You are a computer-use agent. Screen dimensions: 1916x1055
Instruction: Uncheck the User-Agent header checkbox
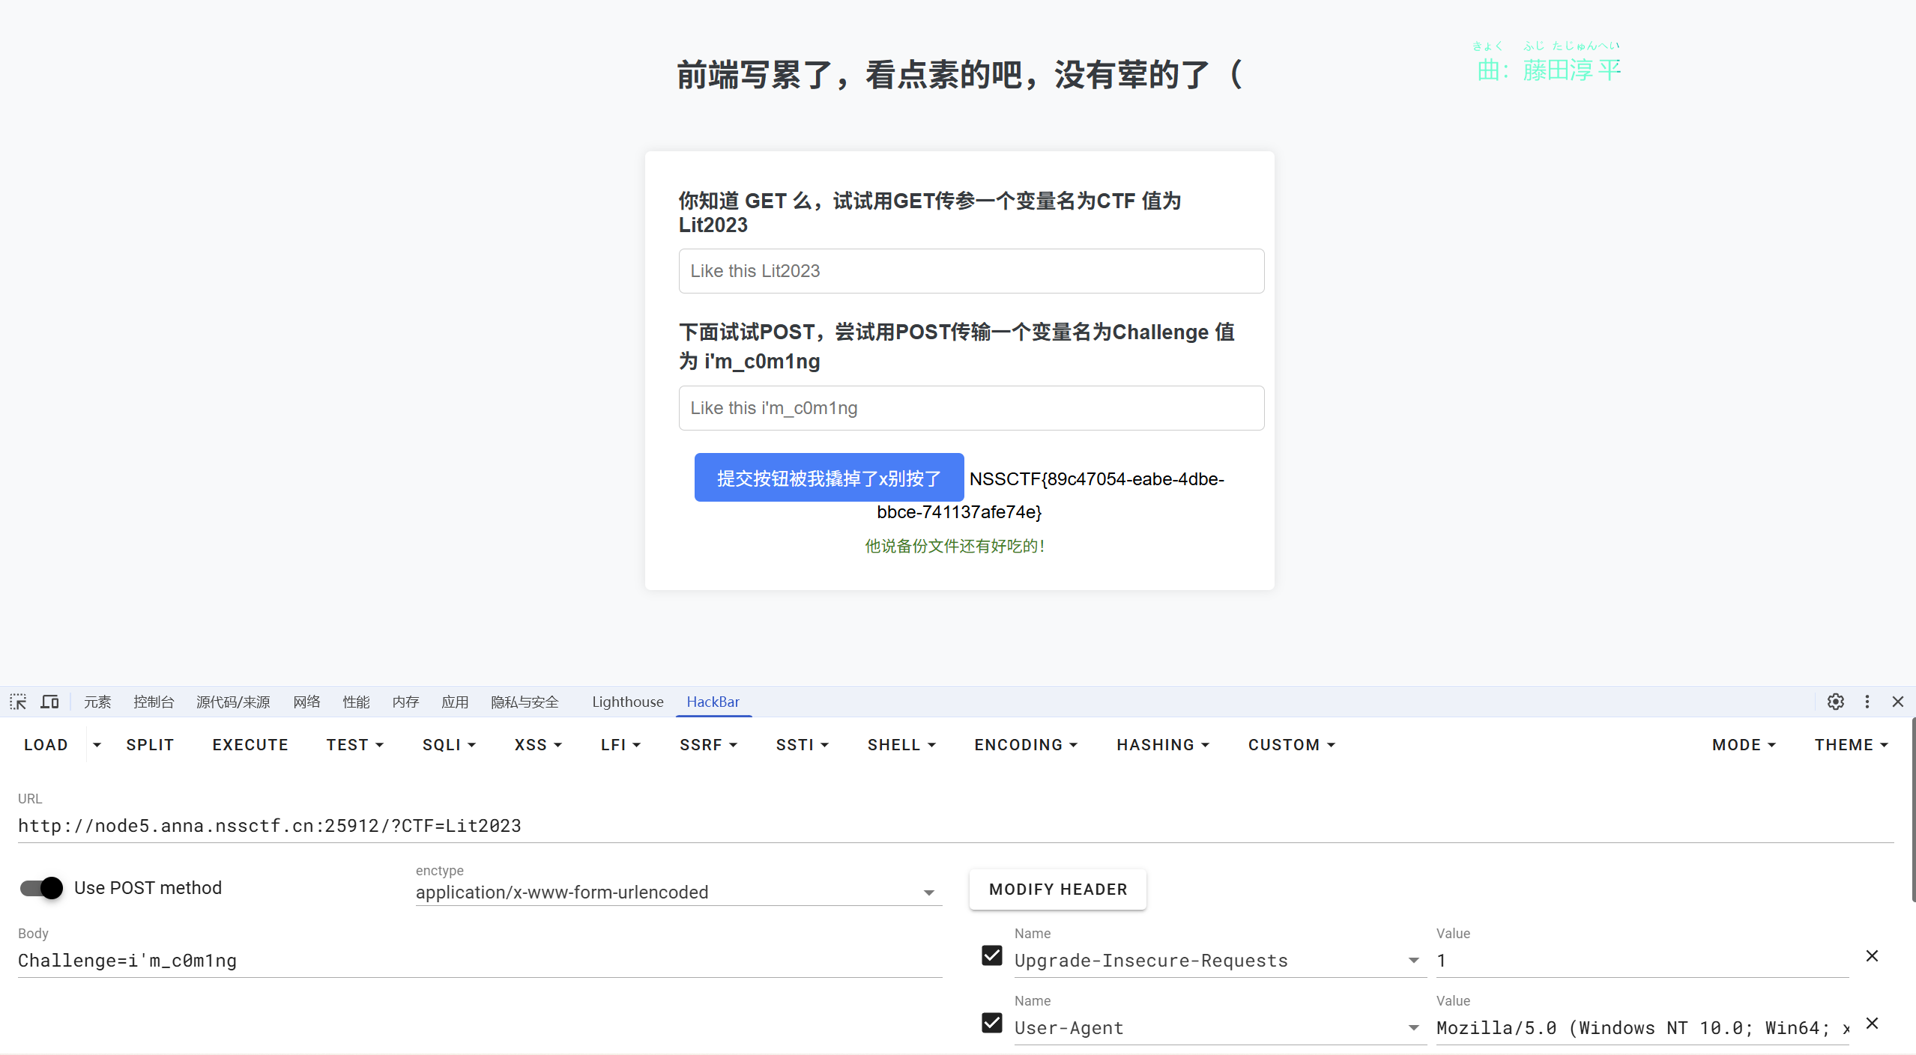[x=991, y=1023]
